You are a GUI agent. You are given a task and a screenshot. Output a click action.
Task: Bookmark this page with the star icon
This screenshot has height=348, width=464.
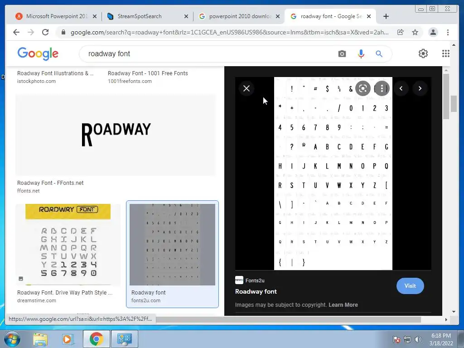(x=415, y=32)
